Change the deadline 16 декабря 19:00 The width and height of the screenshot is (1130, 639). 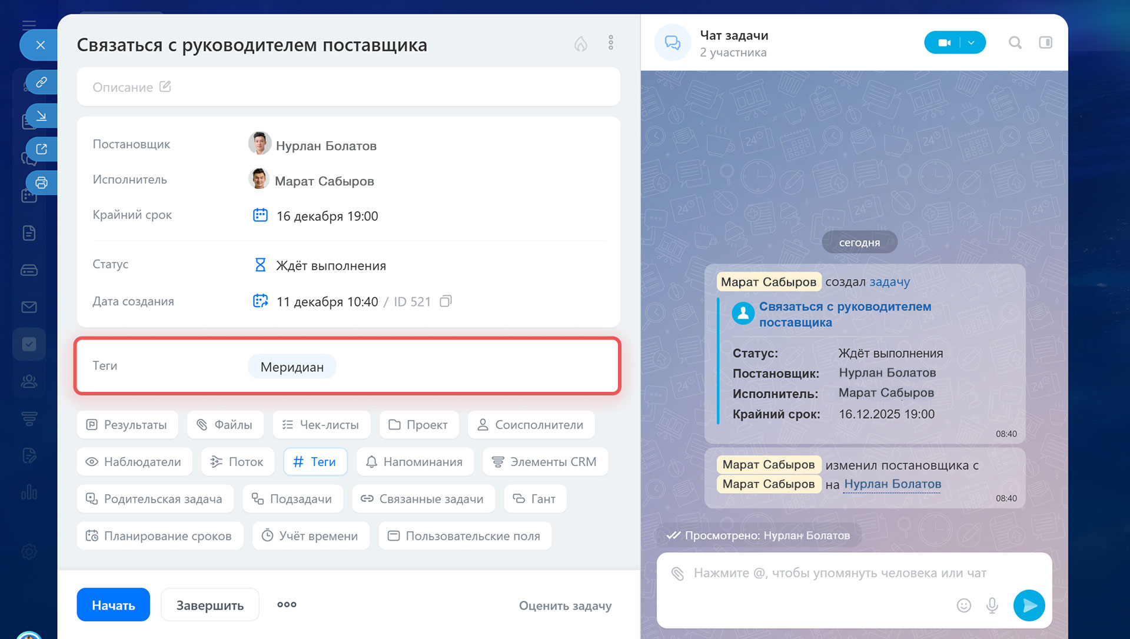[327, 216]
